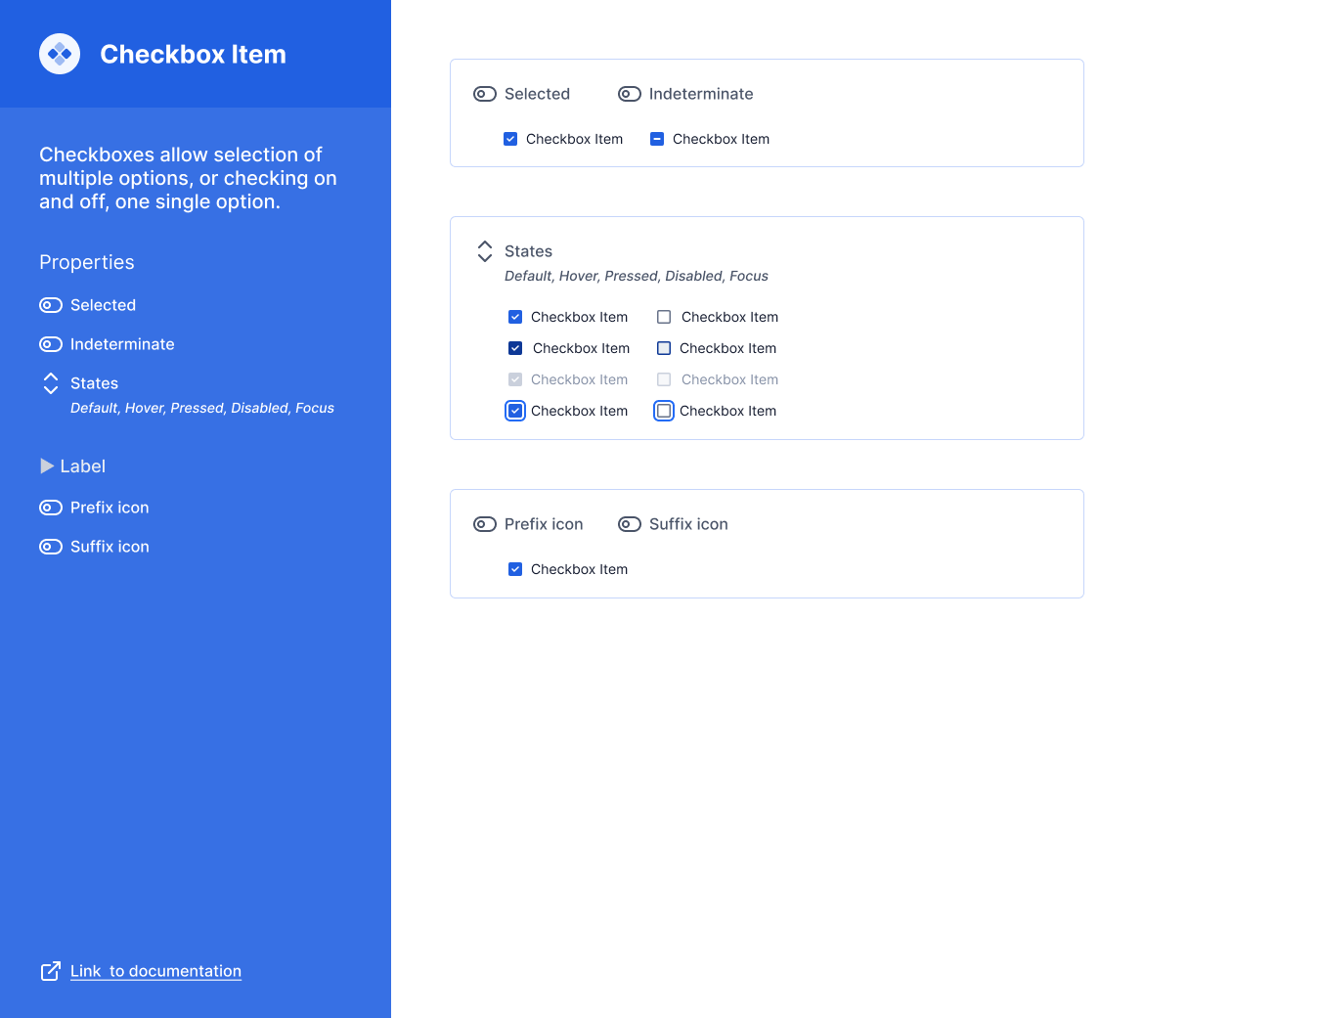Viewport: 1320px width, 1018px height.
Task: Click the States chevron icon in the States card
Action: (x=485, y=251)
